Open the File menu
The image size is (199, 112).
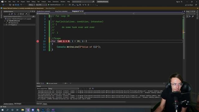pos(6,2)
